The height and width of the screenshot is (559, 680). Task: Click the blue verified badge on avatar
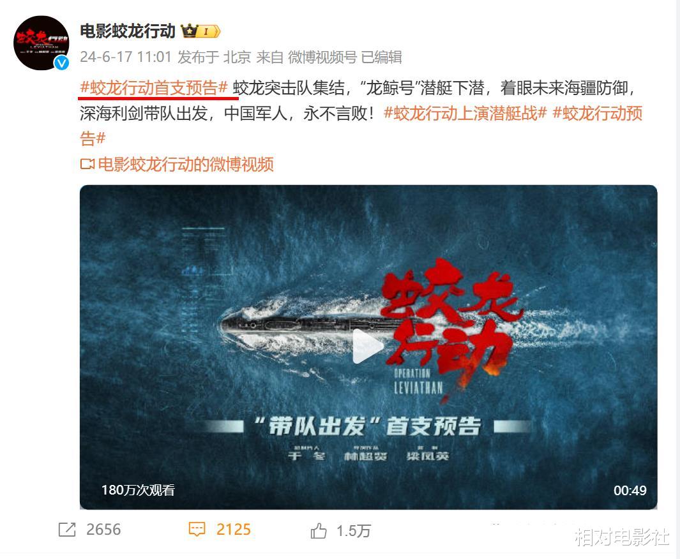61,63
